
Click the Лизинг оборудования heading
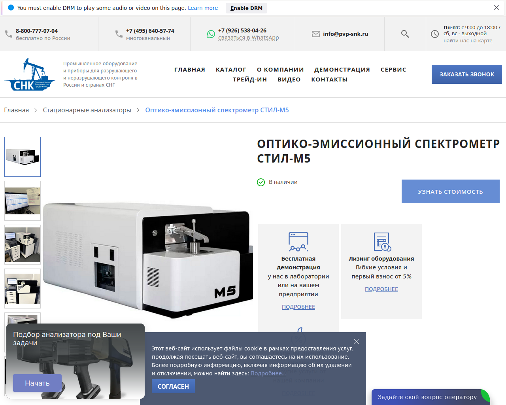tap(381, 259)
